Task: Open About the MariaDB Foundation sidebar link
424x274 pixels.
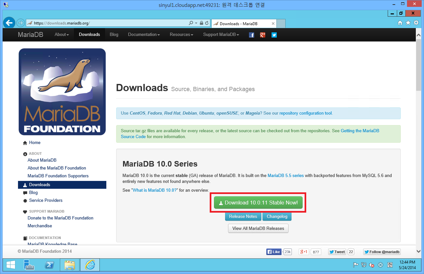Action: [x=57, y=168]
